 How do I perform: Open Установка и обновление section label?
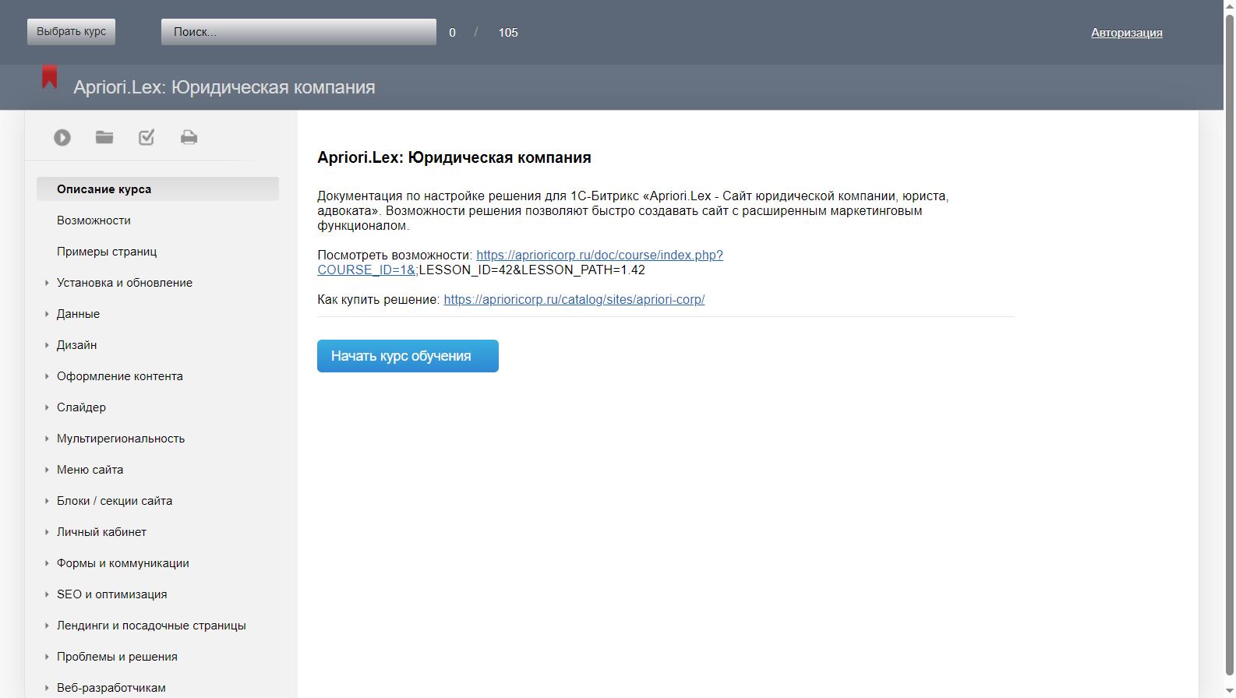[125, 283]
